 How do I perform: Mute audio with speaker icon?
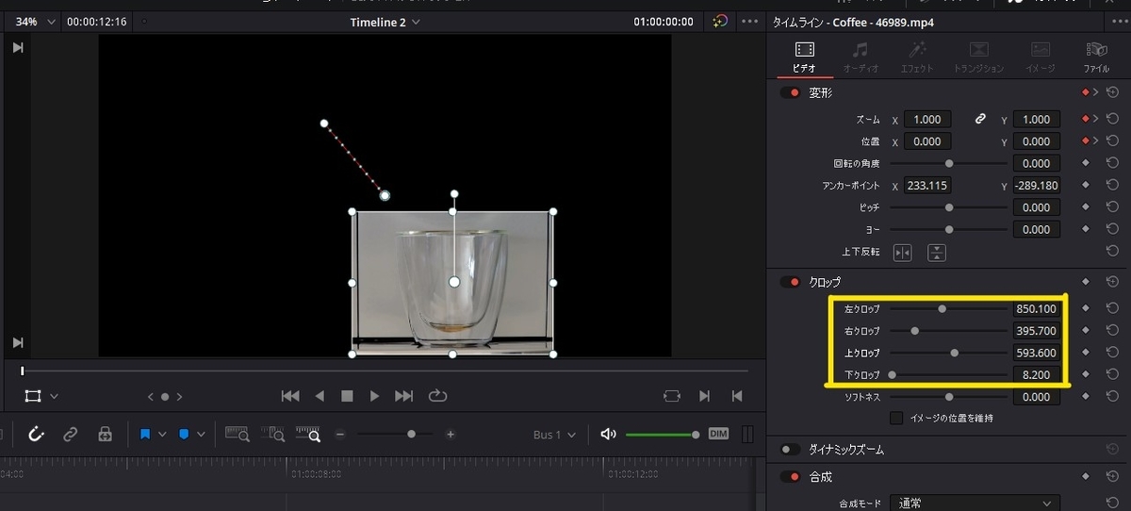point(608,434)
